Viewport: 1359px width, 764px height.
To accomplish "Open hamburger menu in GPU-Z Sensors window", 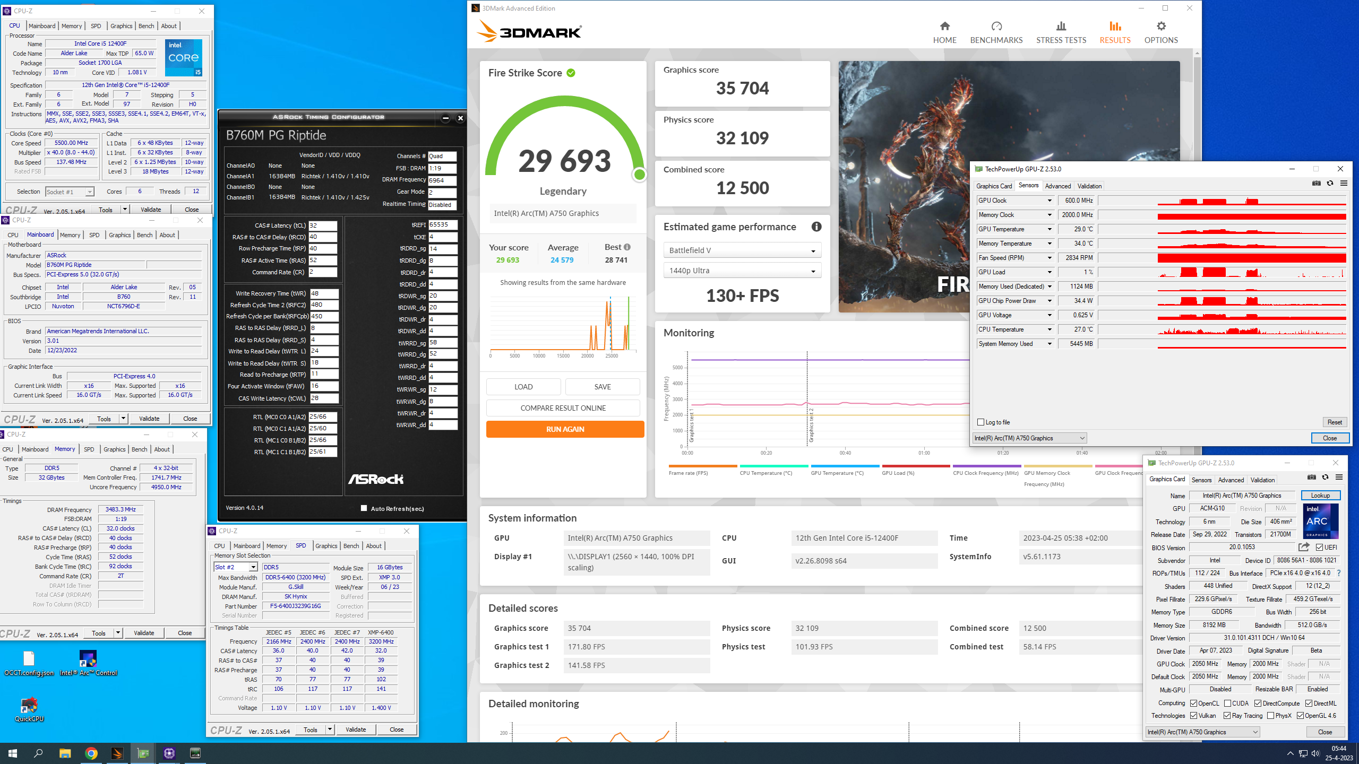I will tap(1344, 183).
